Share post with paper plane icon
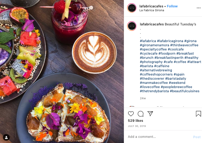 150,113
